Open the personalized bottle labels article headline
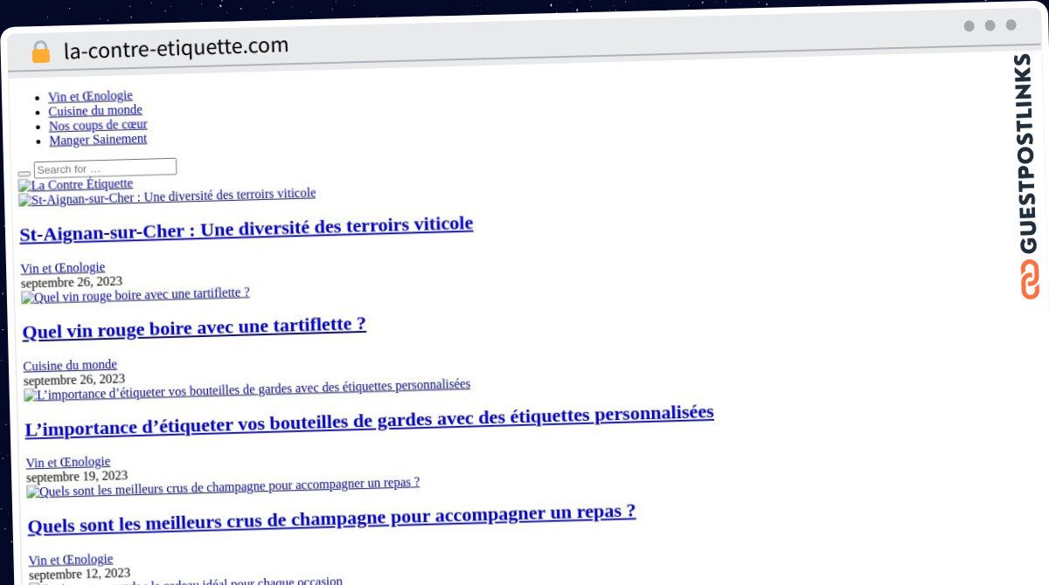 [369, 421]
